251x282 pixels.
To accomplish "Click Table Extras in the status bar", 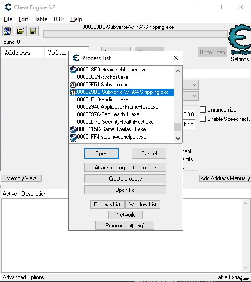I will (228, 277).
